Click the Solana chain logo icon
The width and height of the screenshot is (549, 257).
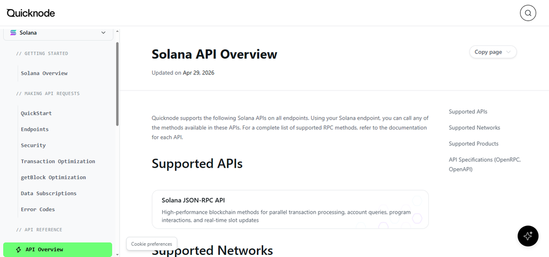click(x=13, y=33)
